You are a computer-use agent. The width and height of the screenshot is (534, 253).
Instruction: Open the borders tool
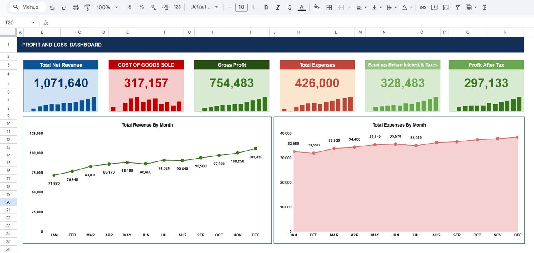pos(329,7)
